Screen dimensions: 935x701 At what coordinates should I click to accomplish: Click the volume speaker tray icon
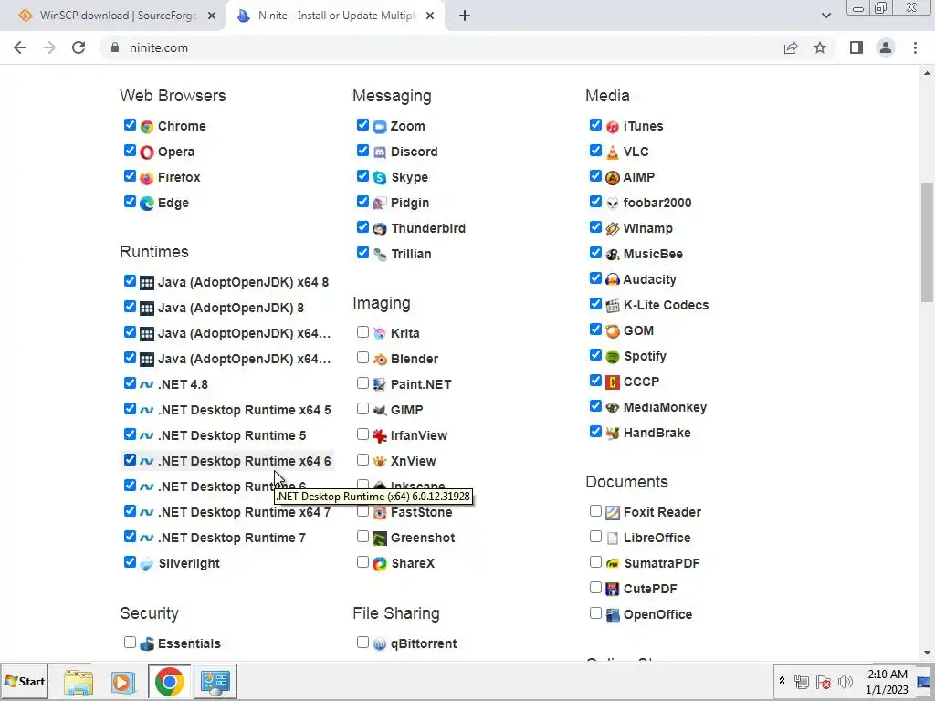click(845, 681)
